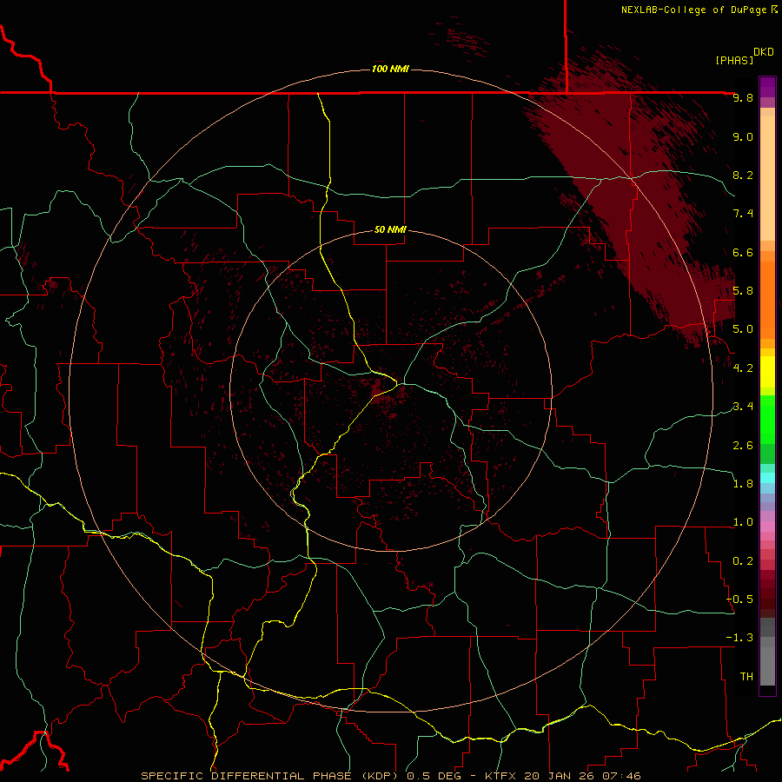Viewport: 782px width, 782px height.
Task: Click the 6.6 legend value
Action: (x=743, y=252)
